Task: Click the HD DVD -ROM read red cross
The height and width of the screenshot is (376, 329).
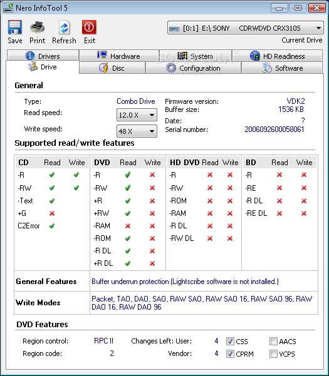Action: click(210, 200)
